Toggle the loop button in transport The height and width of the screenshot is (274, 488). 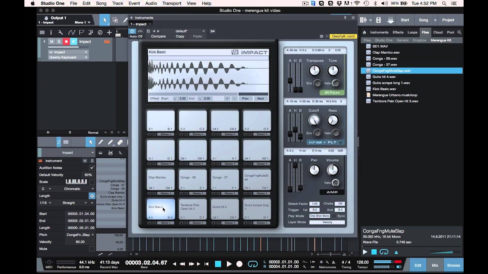pos(253,264)
